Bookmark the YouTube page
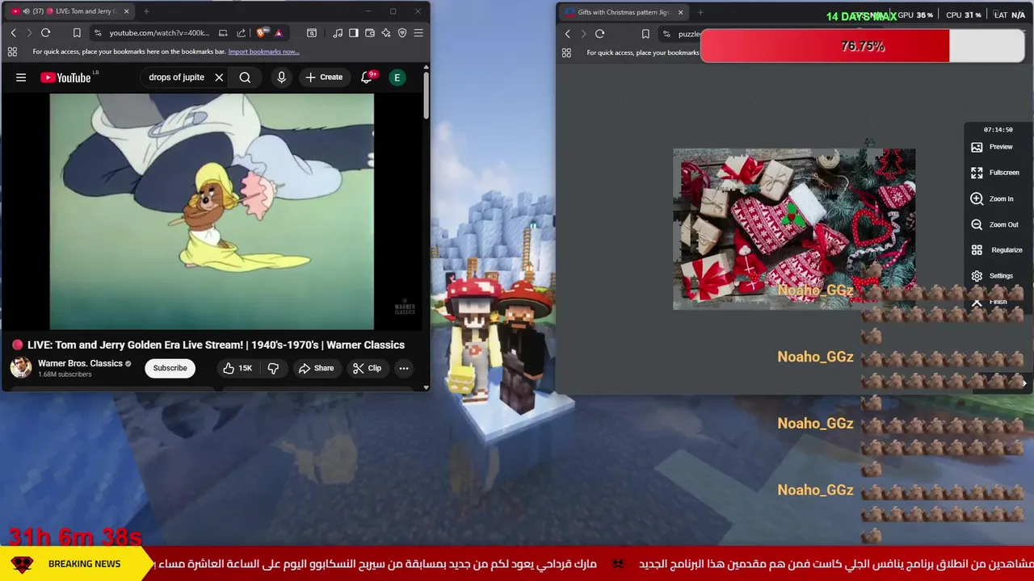The width and height of the screenshot is (1034, 581). [77, 33]
